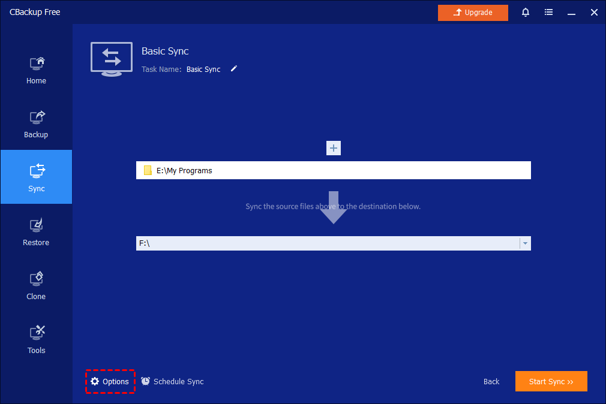Open the Restore section

(x=36, y=232)
